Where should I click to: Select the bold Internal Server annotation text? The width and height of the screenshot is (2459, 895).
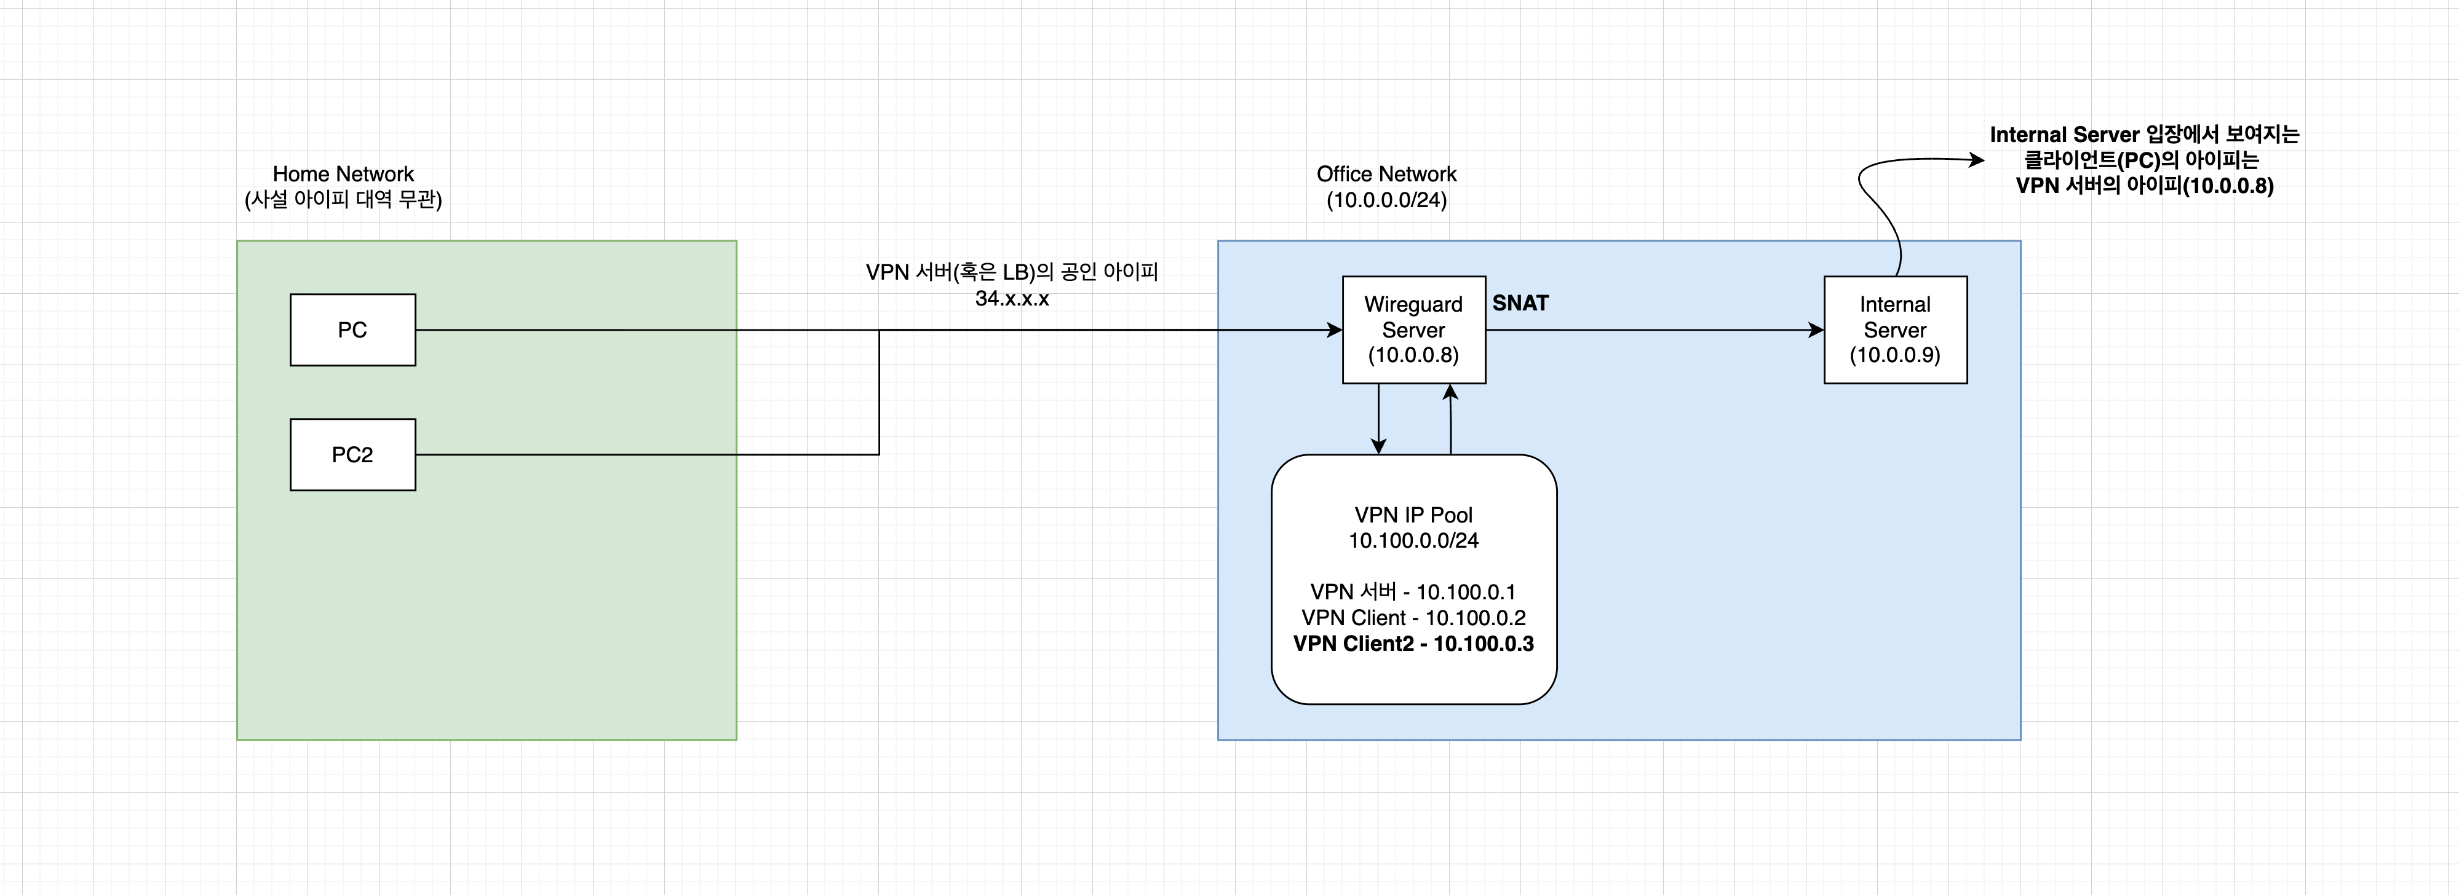pos(2144,160)
